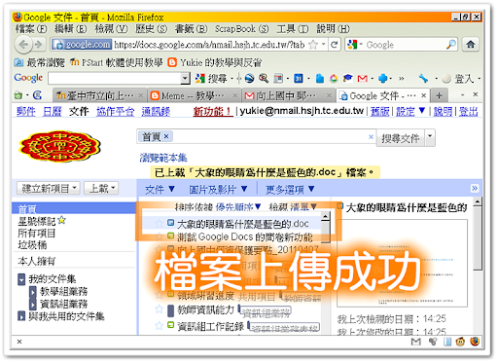Open the 建立新項目 dropdown

(49, 188)
